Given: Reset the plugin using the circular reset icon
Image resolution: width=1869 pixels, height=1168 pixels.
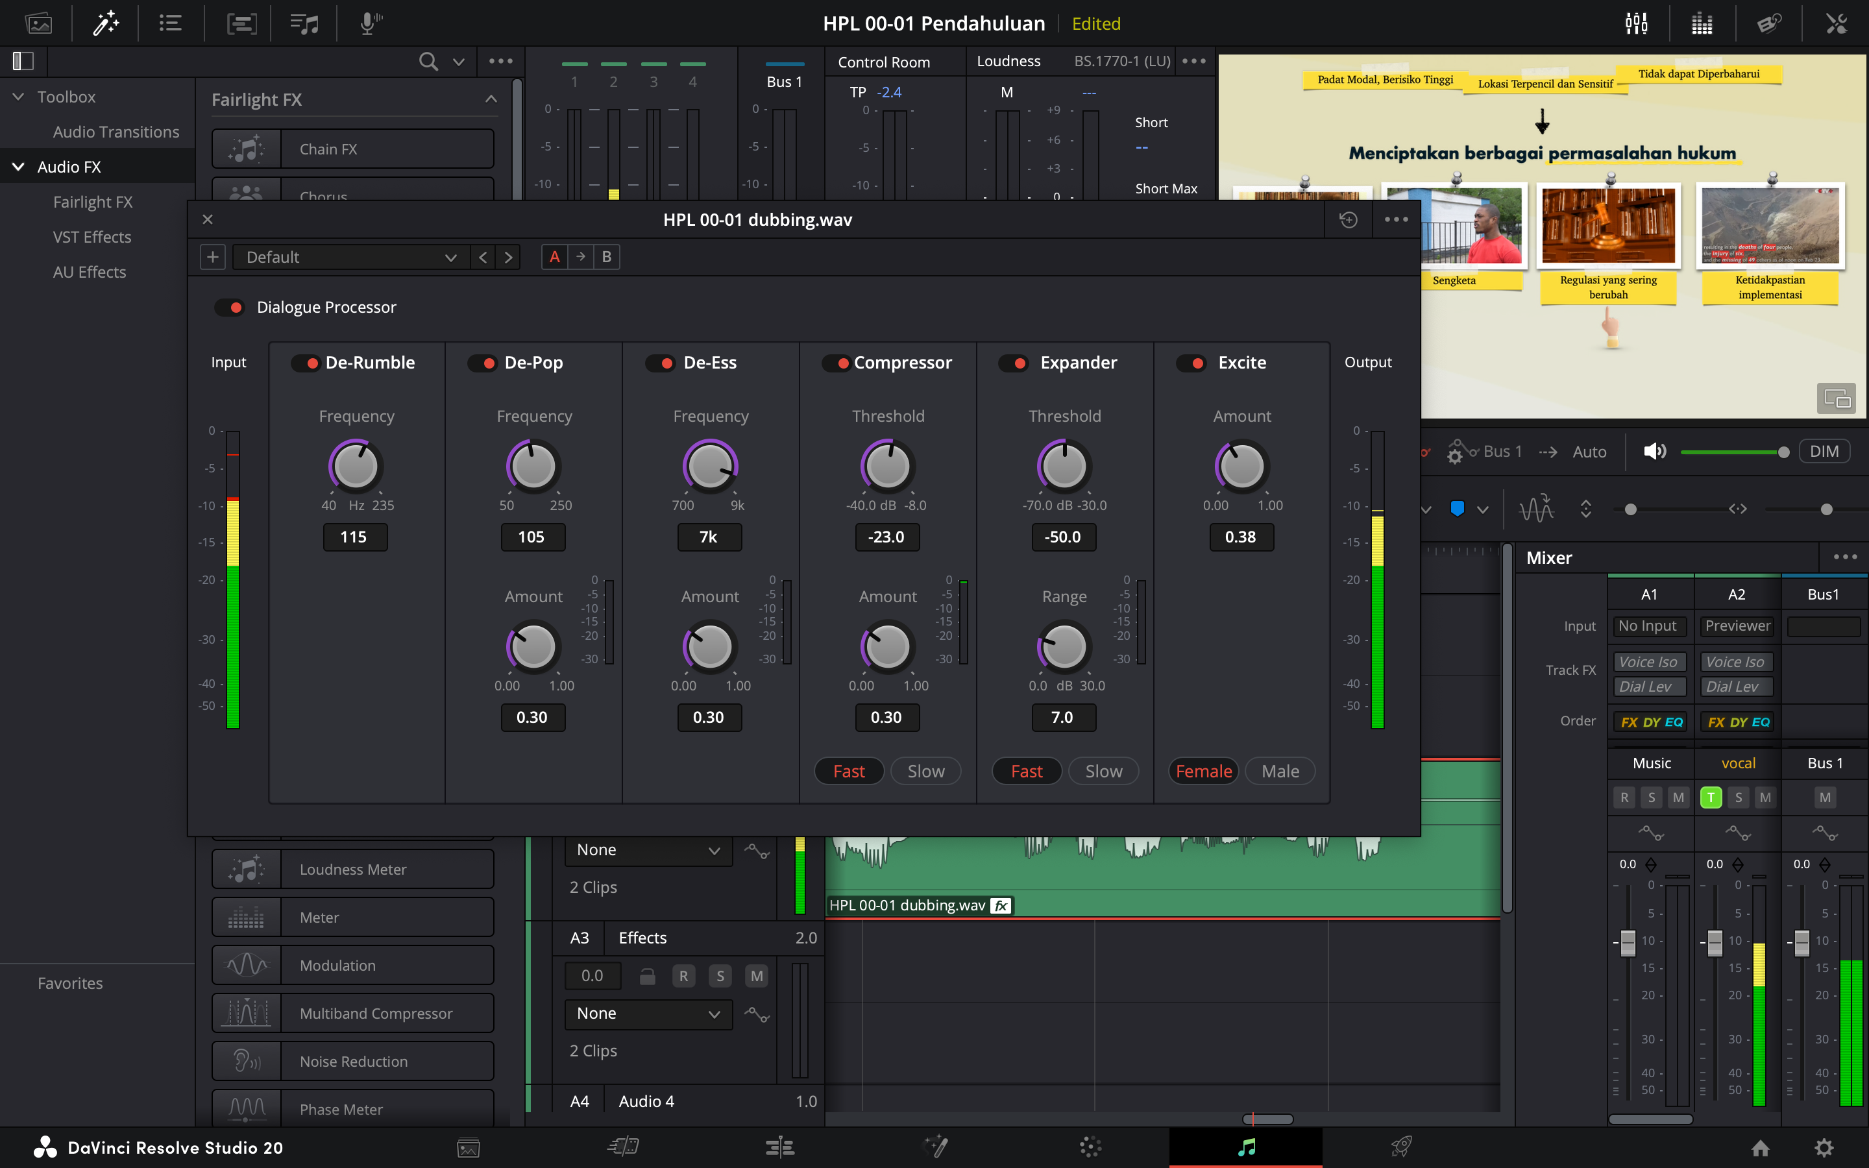Looking at the screenshot, I should click(x=1348, y=220).
